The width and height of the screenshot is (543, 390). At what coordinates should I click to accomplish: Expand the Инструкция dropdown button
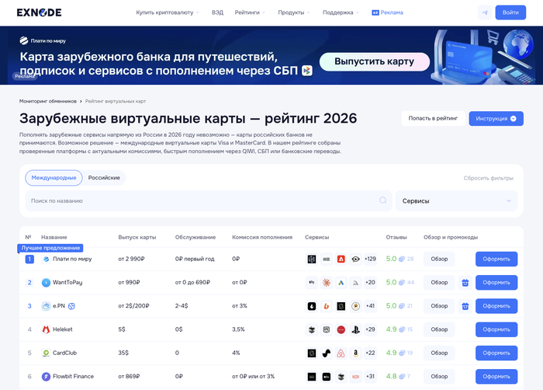coord(496,118)
